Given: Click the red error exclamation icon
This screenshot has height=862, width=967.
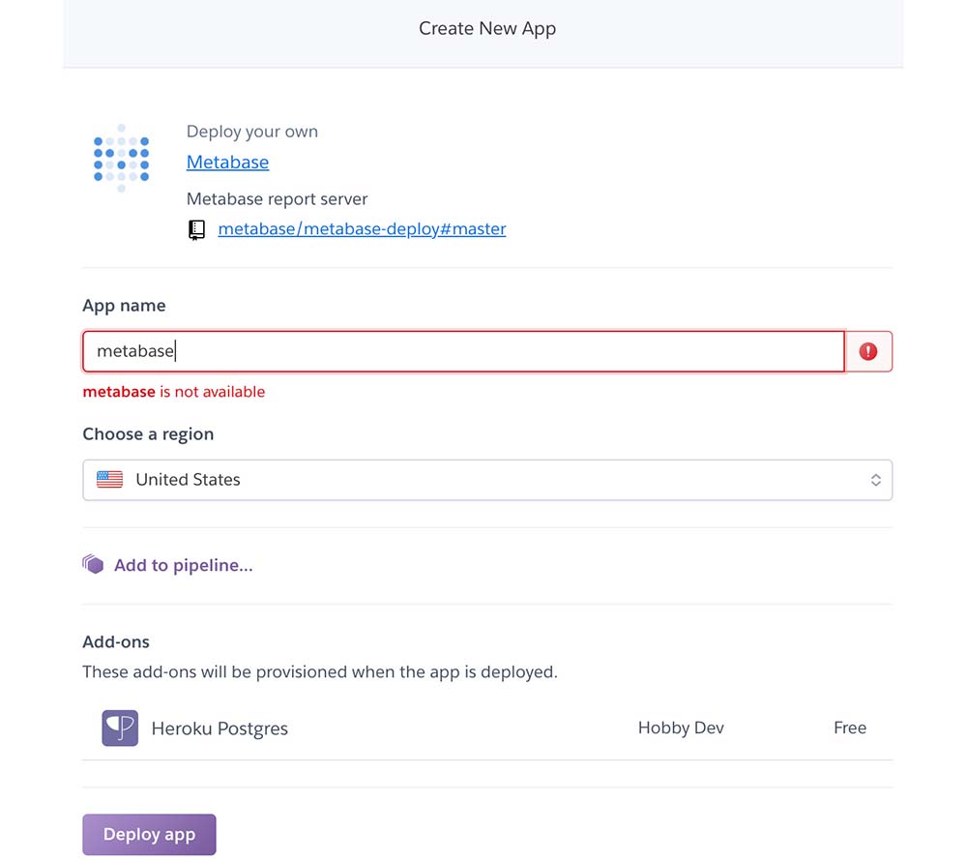Looking at the screenshot, I should (867, 351).
